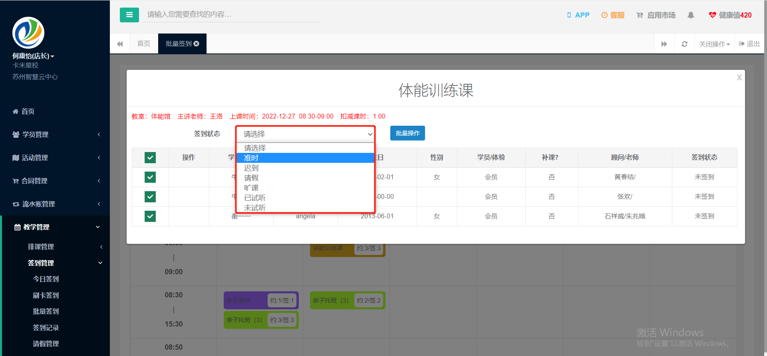
Task: Click the notification bell icon
Action: point(691,15)
